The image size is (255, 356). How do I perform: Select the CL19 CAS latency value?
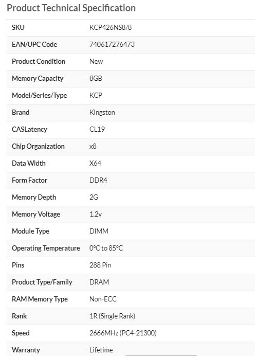pyautogui.click(x=97, y=129)
